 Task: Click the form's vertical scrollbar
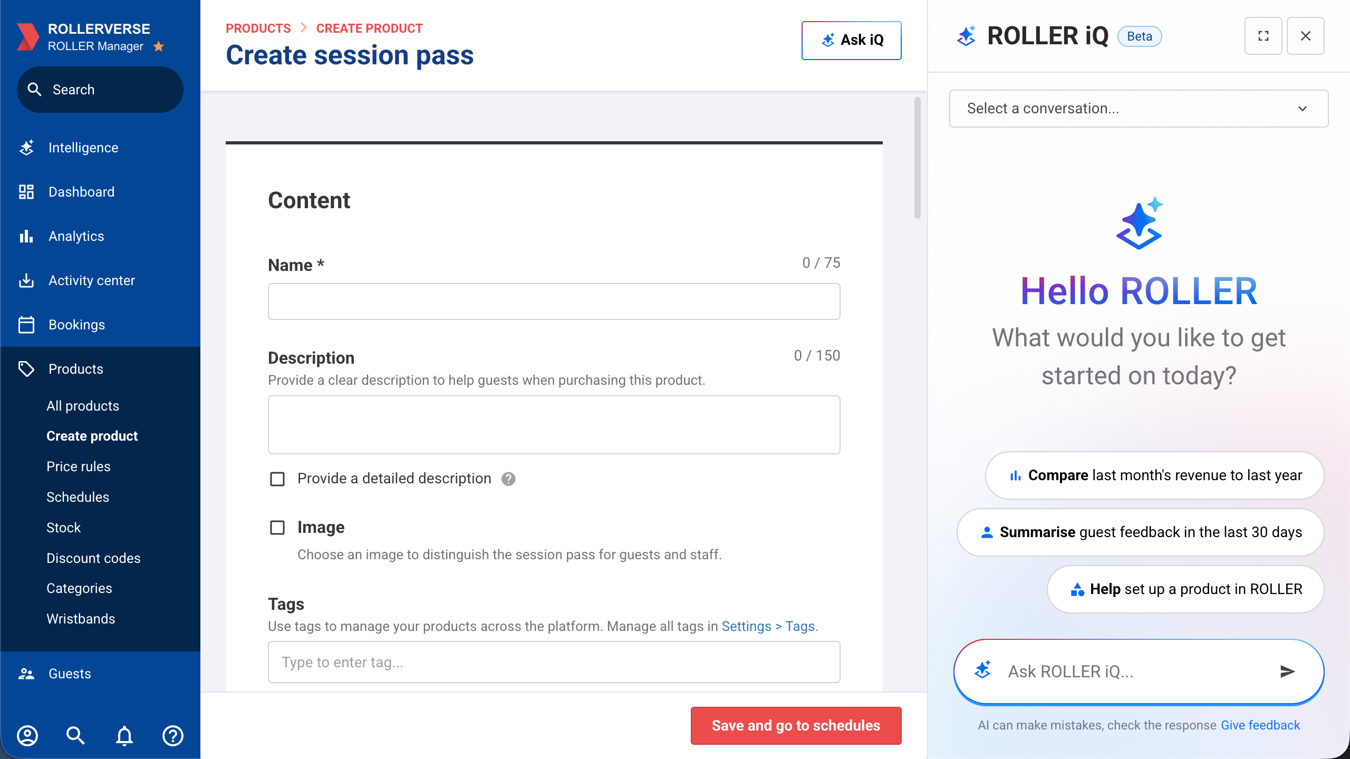(918, 158)
